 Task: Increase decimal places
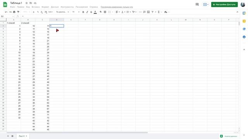pyautogui.click(x=46, y=12)
